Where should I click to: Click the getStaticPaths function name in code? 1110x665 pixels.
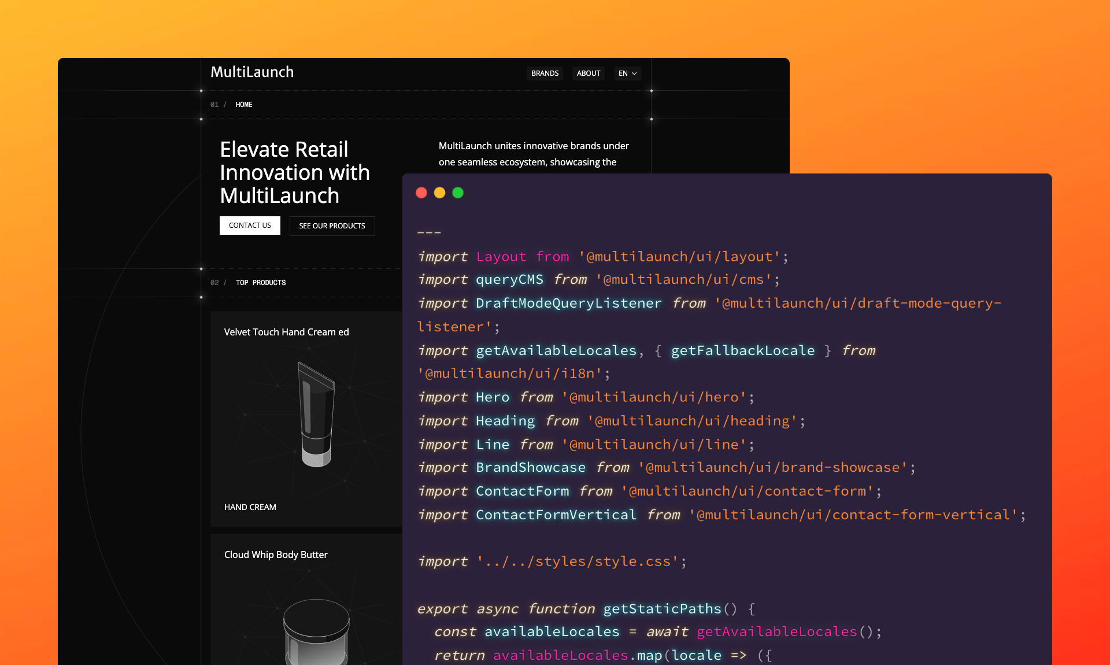662,609
